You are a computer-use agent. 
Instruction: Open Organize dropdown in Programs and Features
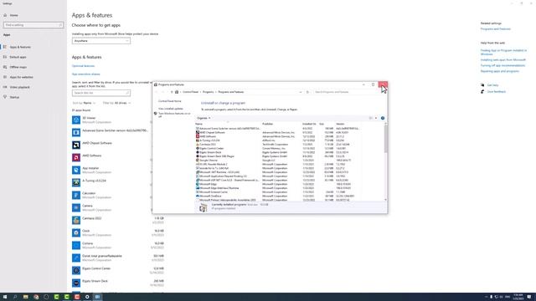(x=204, y=118)
